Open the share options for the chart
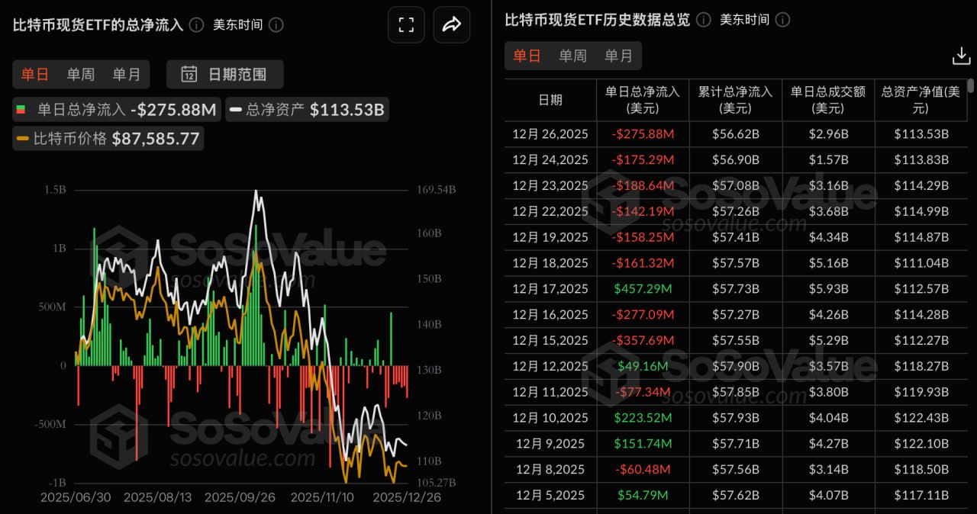 (x=452, y=24)
